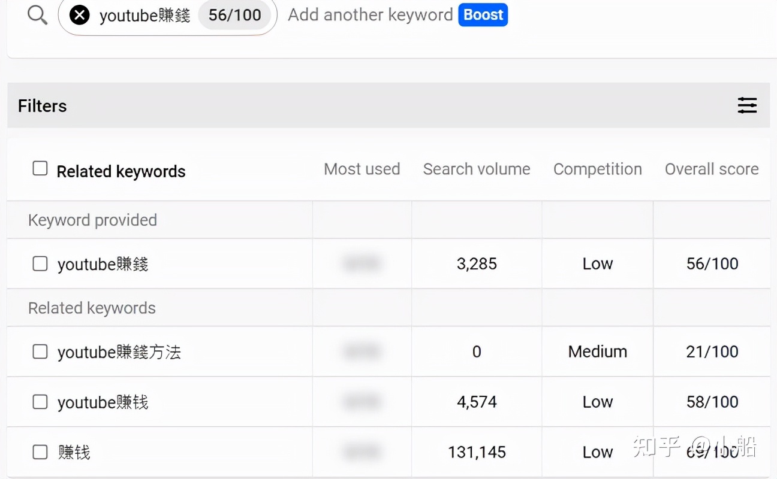This screenshot has height=479, width=777.
Task: Click the 56/100 score chip
Action: click(235, 15)
